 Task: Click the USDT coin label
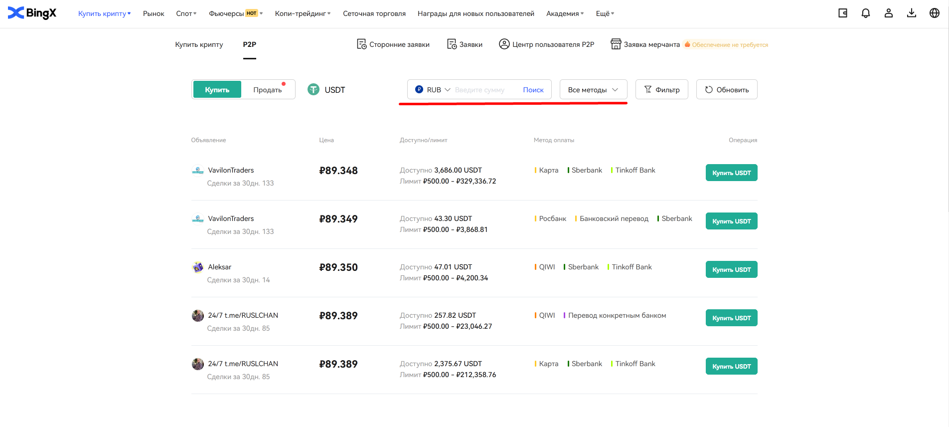coord(335,90)
